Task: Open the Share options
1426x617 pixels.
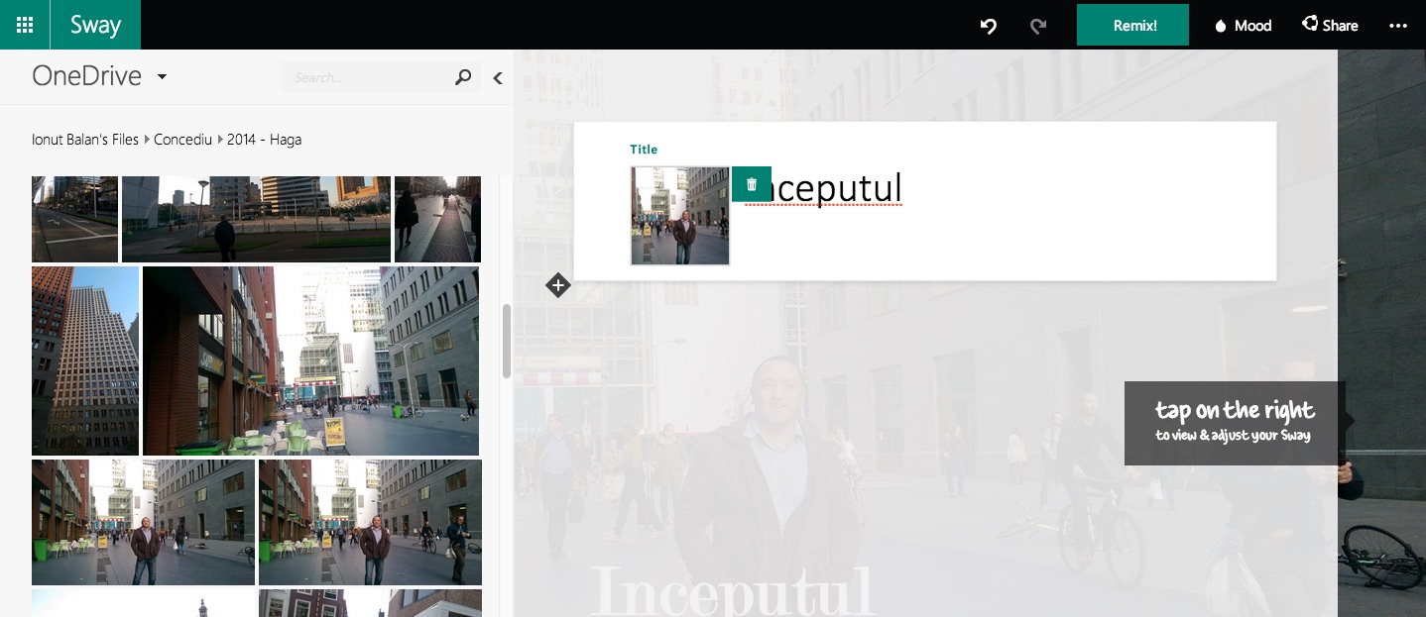Action: pos(1330,26)
